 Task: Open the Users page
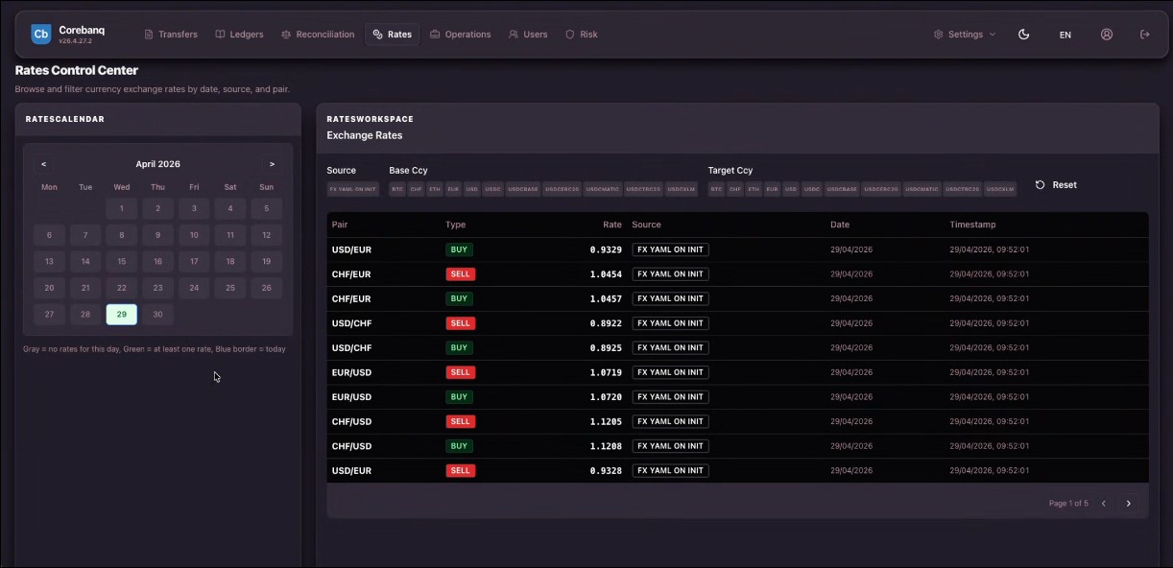click(x=528, y=35)
